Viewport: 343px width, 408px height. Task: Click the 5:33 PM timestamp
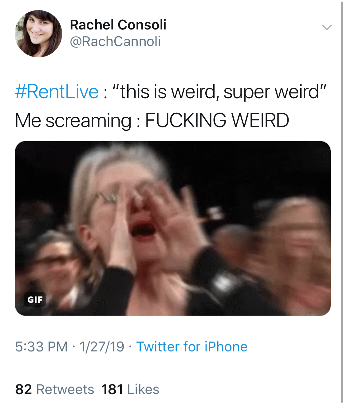click(41, 347)
